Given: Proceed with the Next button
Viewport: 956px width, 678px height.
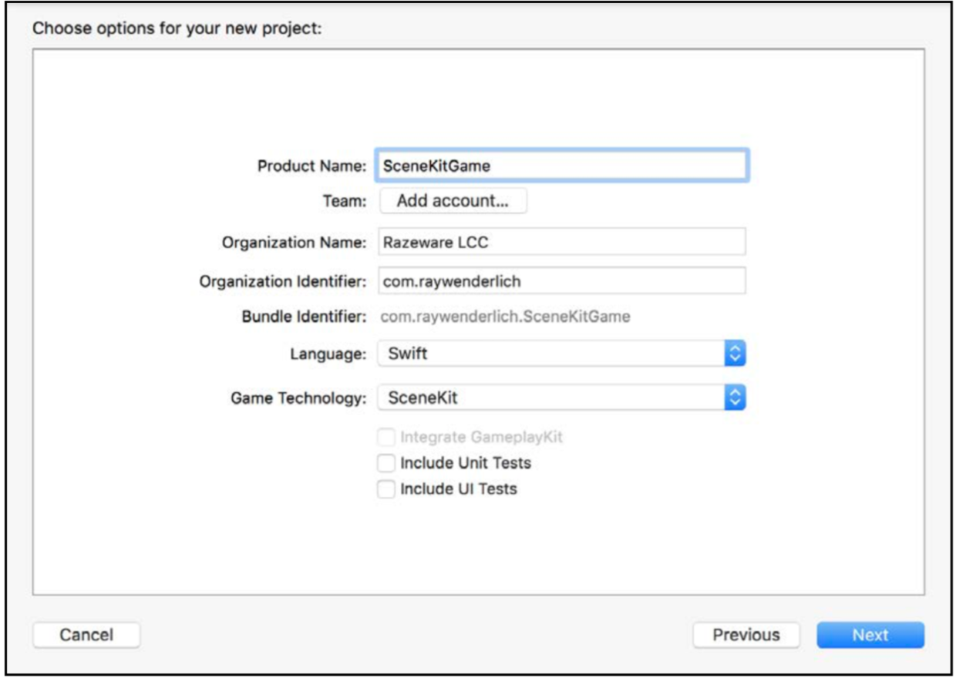Looking at the screenshot, I should [x=870, y=635].
